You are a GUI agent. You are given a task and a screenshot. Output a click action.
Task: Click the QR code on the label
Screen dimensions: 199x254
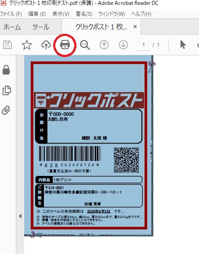coord(127,160)
